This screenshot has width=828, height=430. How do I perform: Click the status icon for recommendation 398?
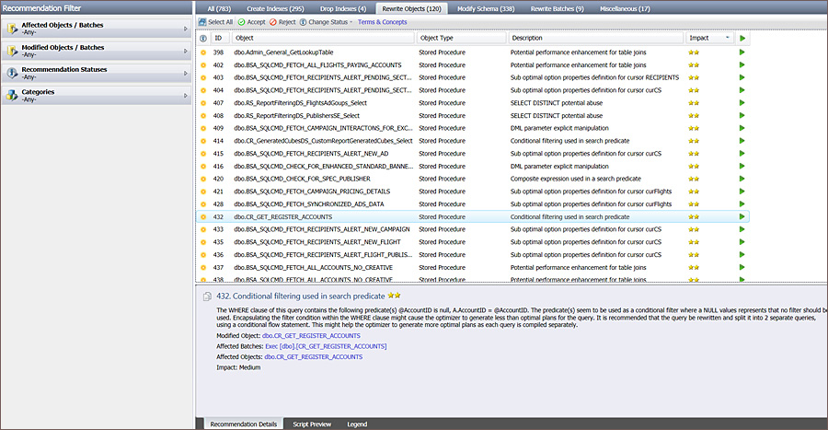(x=203, y=52)
